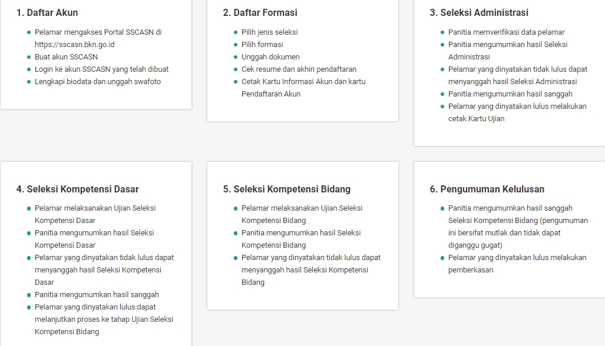The width and height of the screenshot is (605, 346).
Task: Open the https://sscasn.bkn.go.id URL text
Action: (74, 45)
